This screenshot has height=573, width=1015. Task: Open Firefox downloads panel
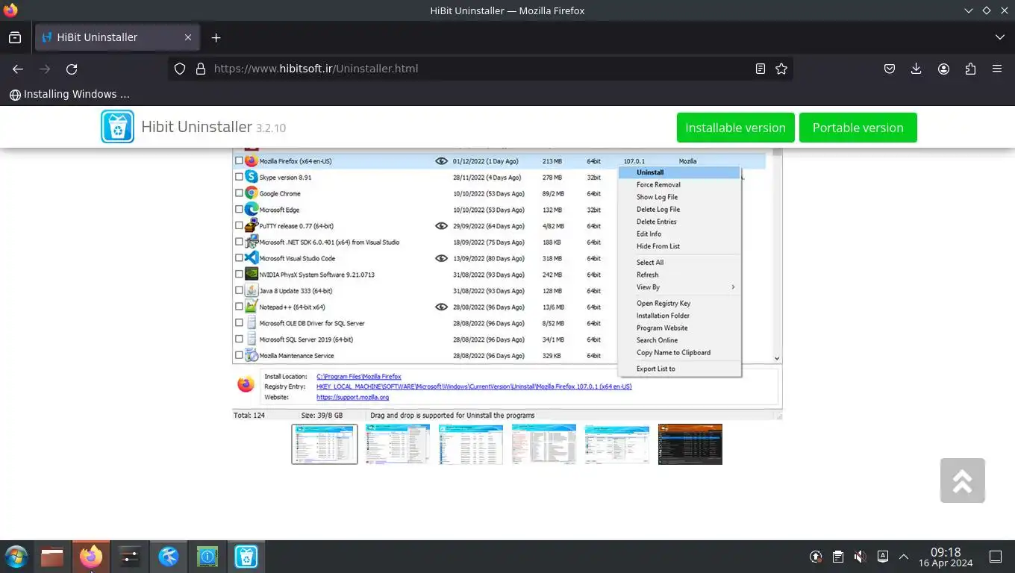(916, 69)
